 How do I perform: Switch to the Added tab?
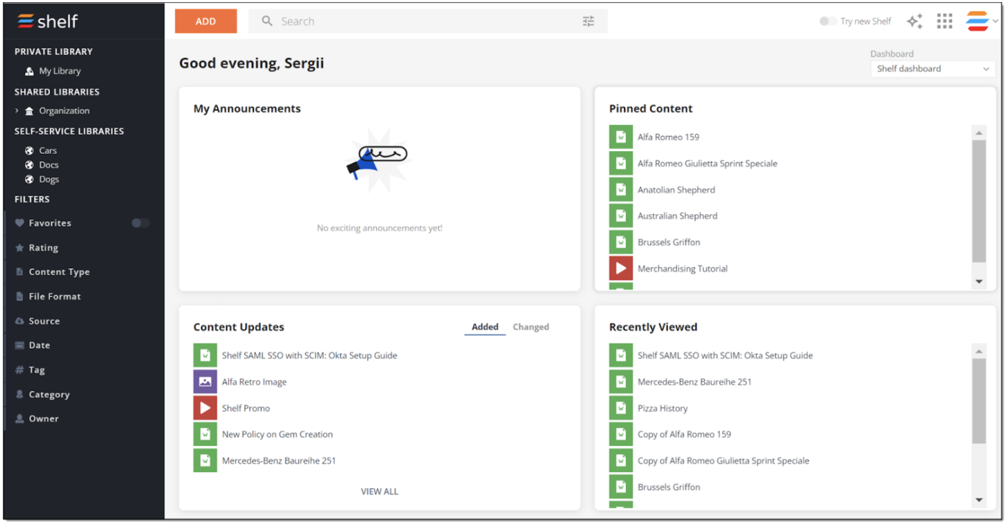pos(485,327)
